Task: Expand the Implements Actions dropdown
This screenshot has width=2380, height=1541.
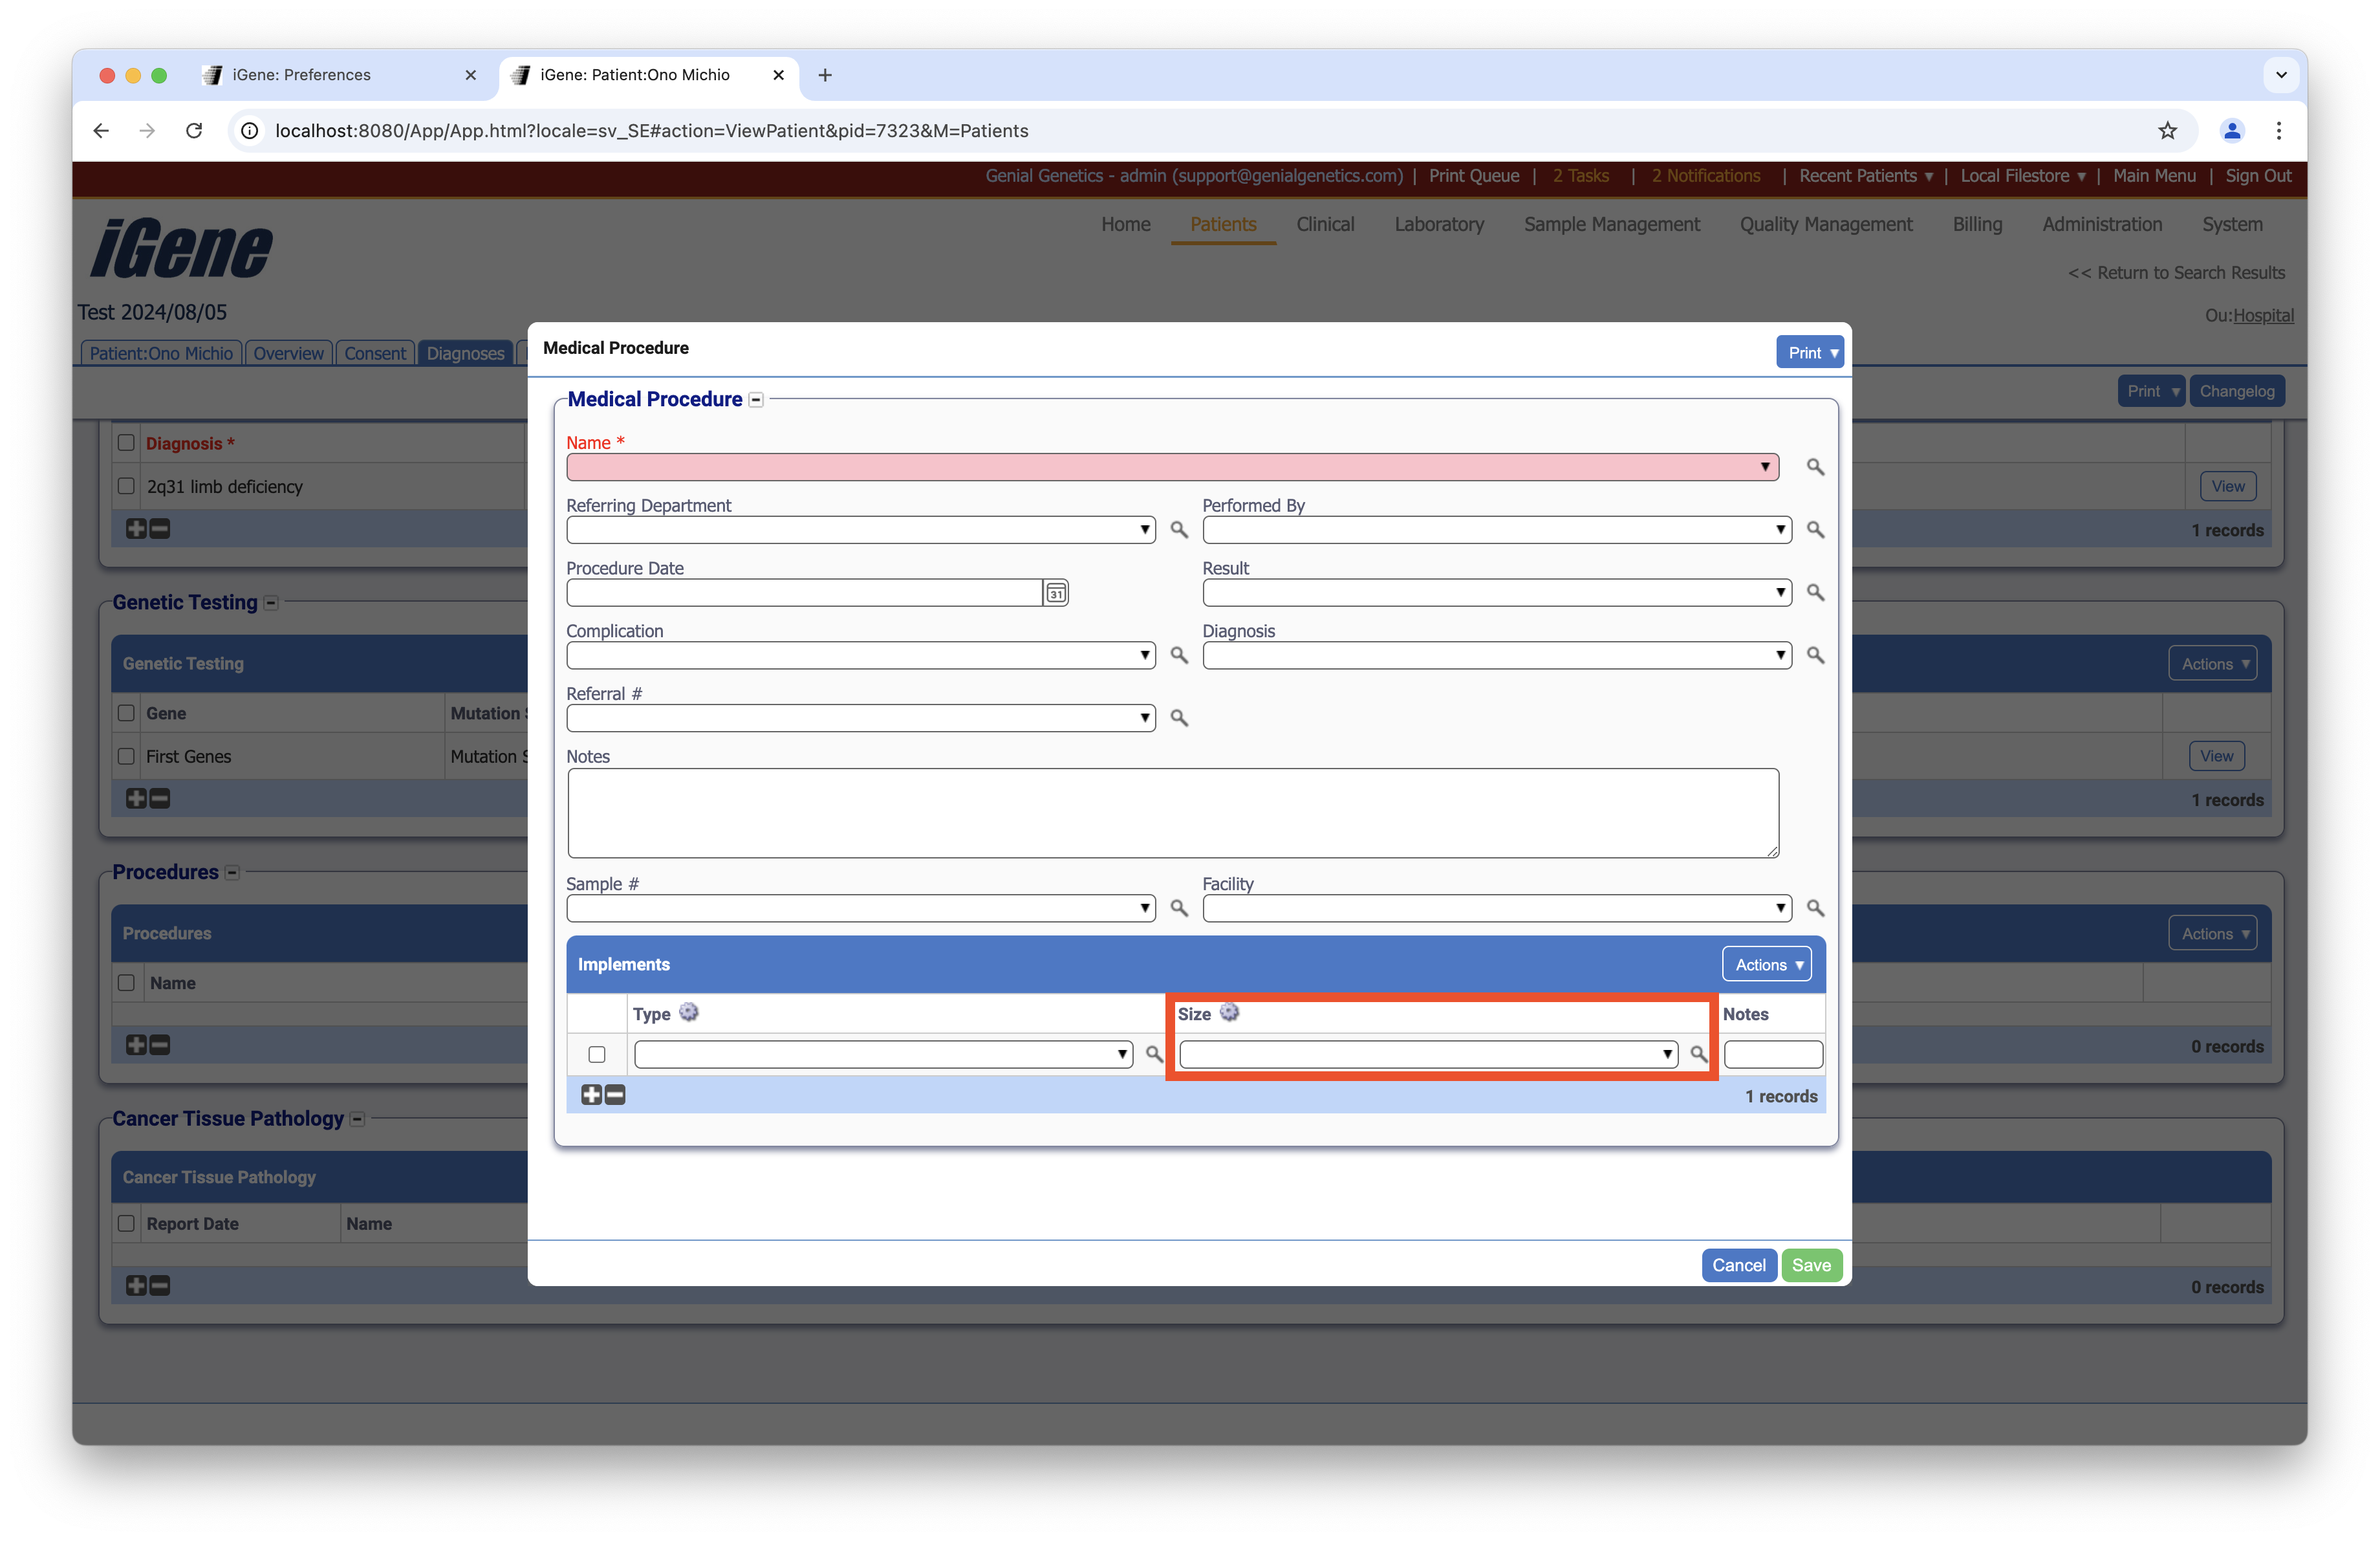Action: [1767, 964]
